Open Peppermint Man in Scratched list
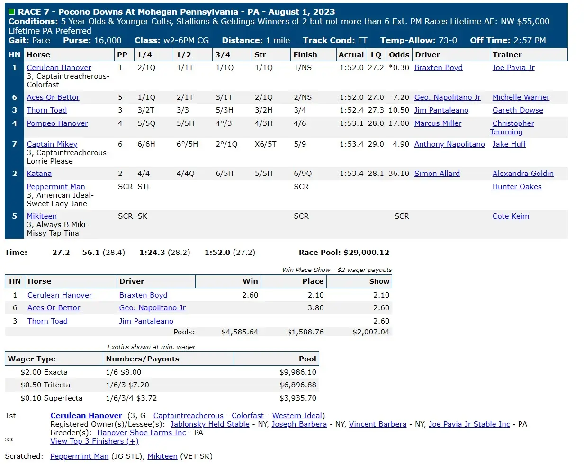Screen dimensions: 584x464 point(80,456)
